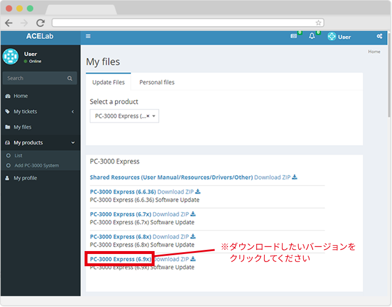The height and width of the screenshot is (307, 392).
Task: Open My files in the sidebar
Action: (x=22, y=127)
